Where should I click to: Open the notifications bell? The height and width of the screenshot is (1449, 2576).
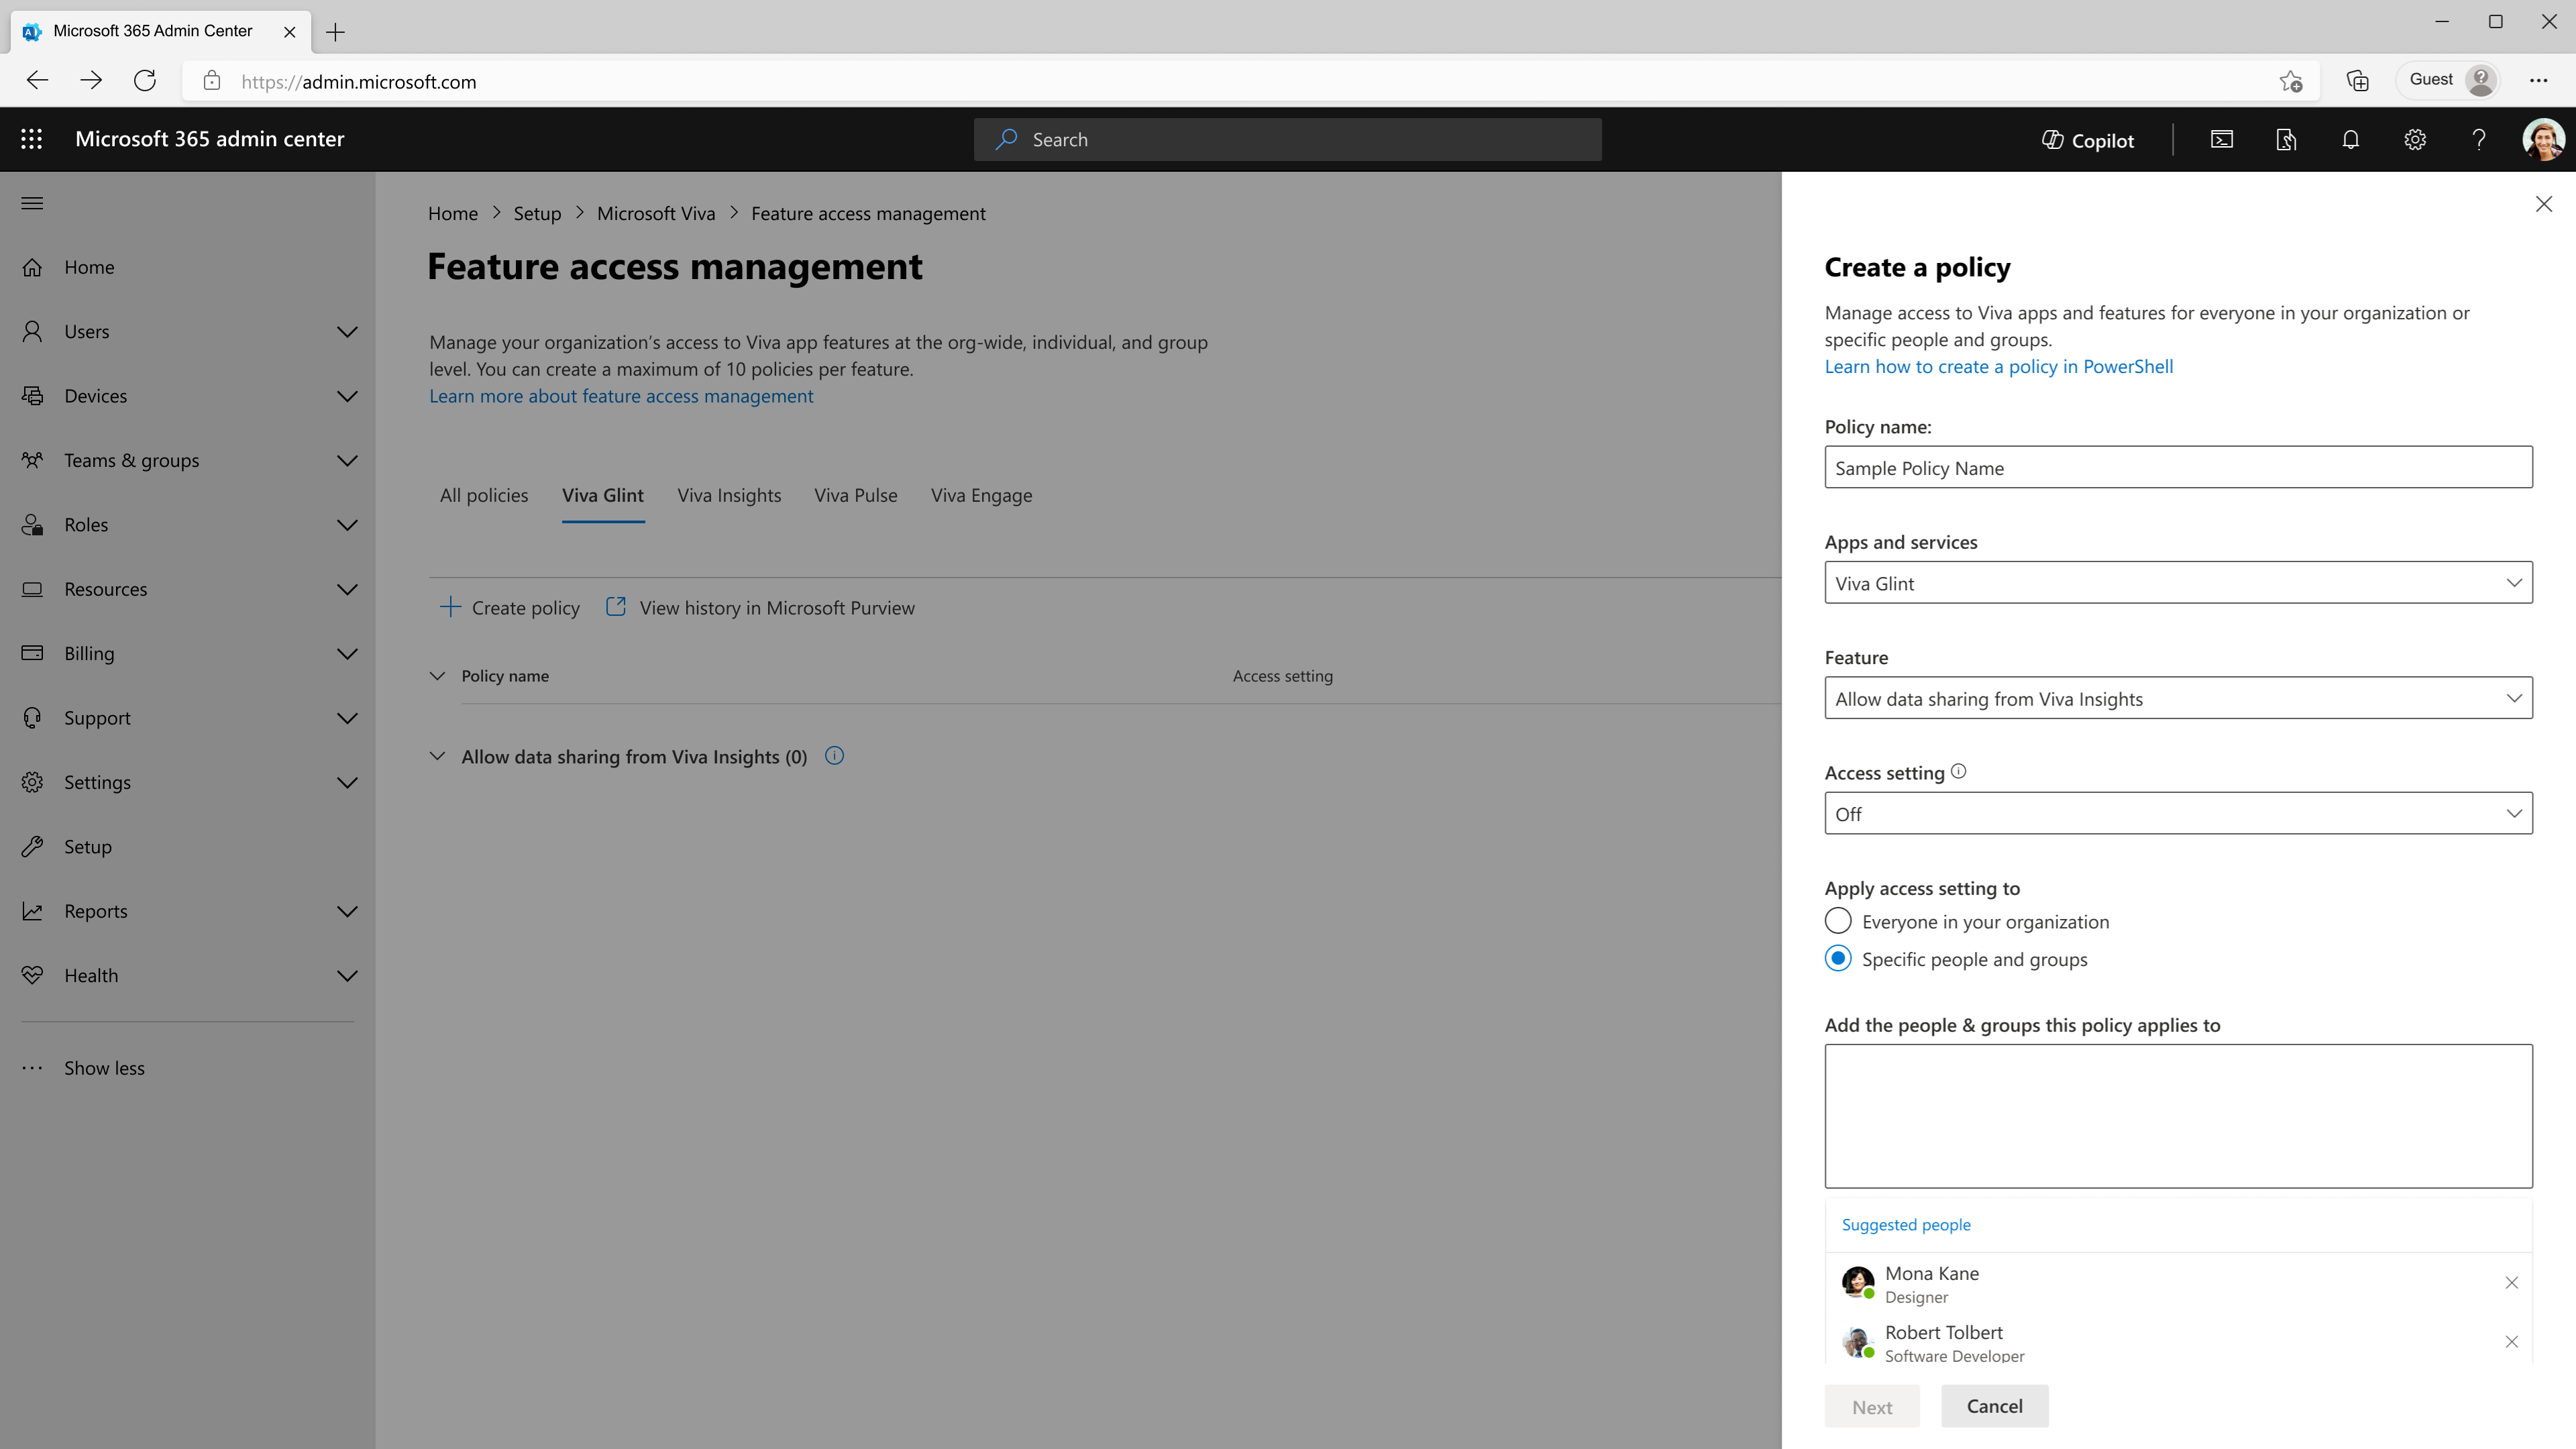click(x=2350, y=140)
